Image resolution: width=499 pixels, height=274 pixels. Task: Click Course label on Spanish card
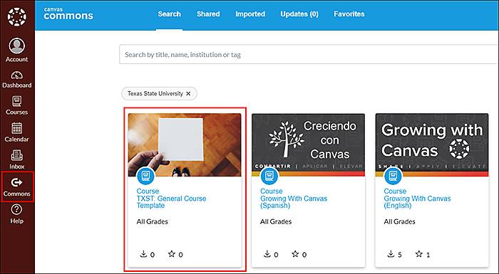pos(271,191)
